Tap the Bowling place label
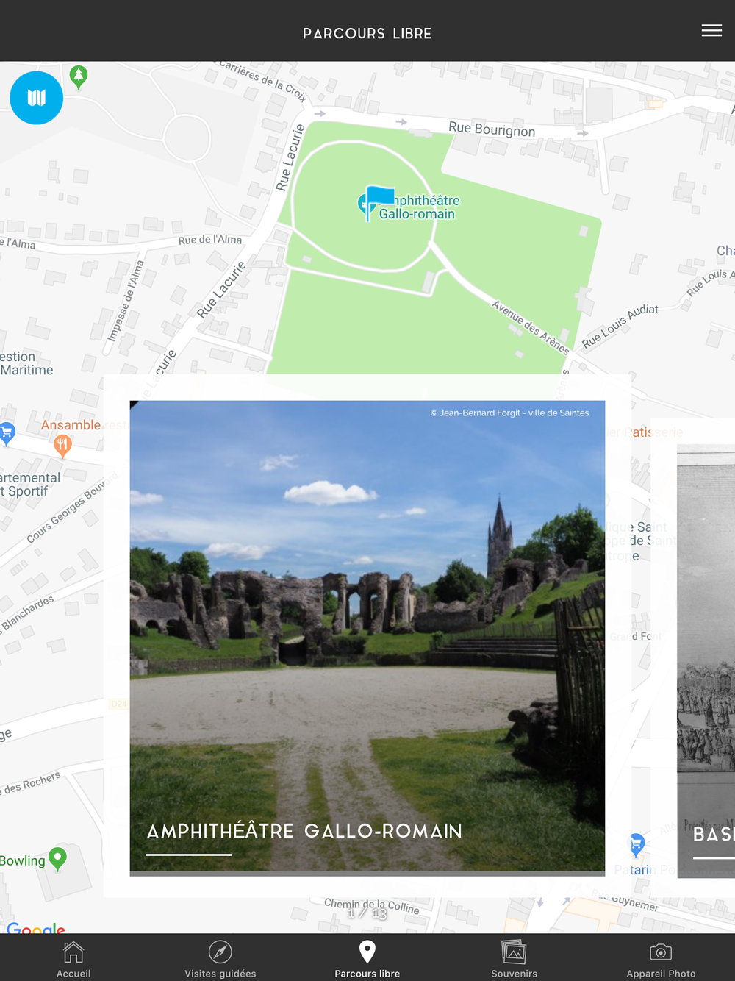Viewport: 735px width, 981px height. [22, 860]
